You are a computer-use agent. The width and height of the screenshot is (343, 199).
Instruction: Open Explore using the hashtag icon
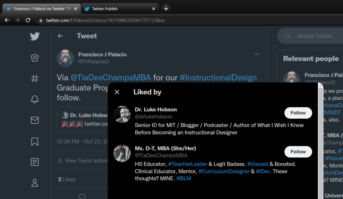click(35, 79)
